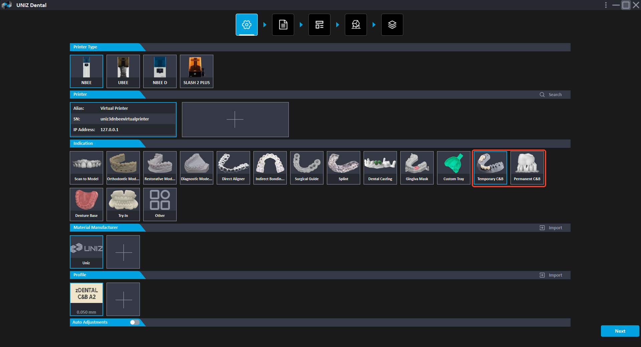Choose the Direct Aligner indication
The height and width of the screenshot is (347, 641).
pyautogui.click(x=233, y=167)
